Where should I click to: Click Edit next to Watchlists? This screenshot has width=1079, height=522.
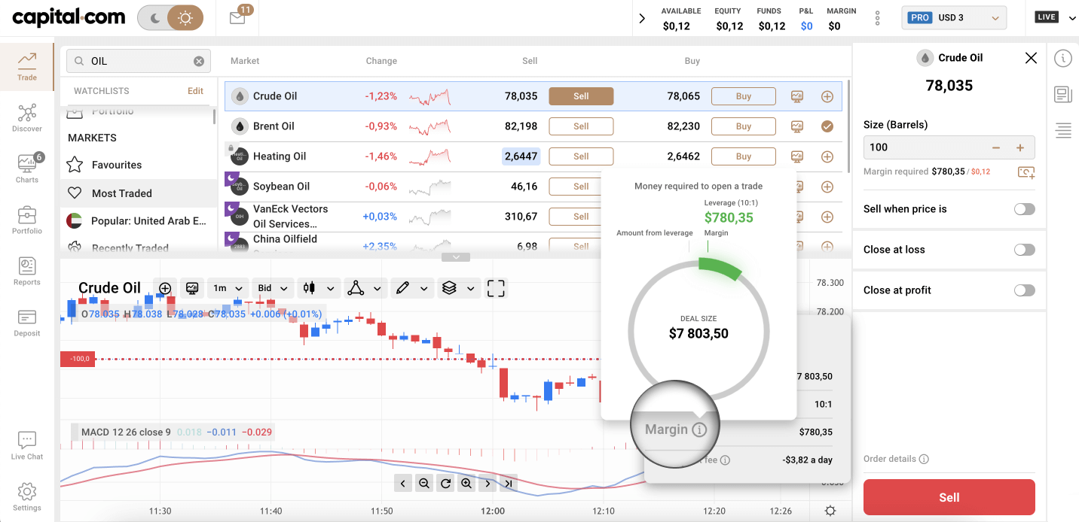click(x=195, y=90)
